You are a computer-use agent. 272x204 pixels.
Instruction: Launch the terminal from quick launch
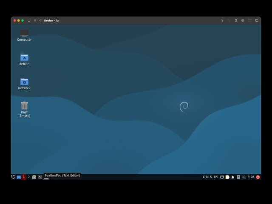[40, 177]
